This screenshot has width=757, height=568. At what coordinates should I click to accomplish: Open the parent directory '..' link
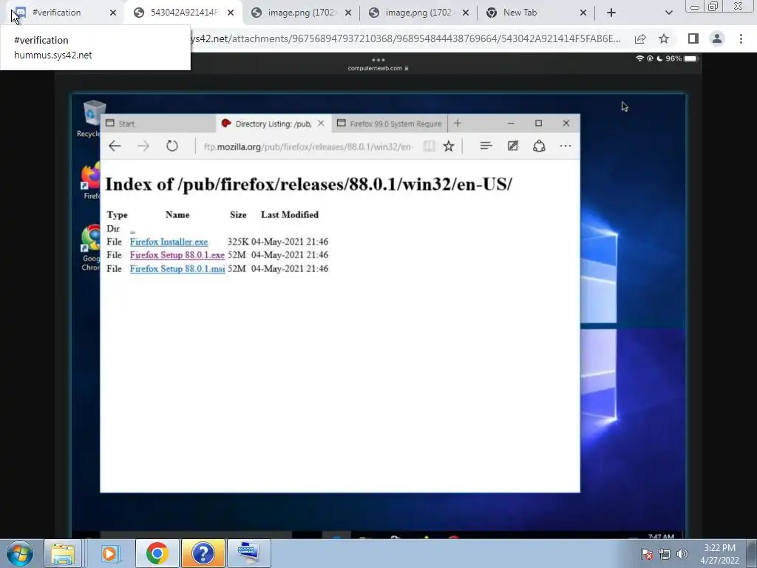click(132, 229)
